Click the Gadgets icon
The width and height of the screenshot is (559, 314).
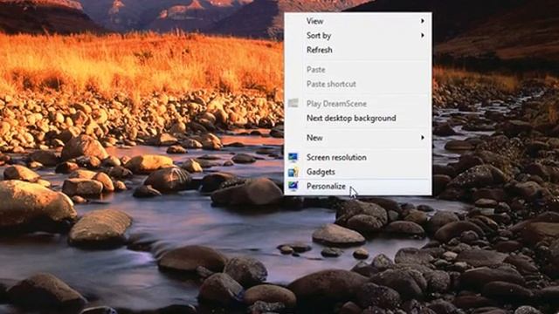click(293, 172)
